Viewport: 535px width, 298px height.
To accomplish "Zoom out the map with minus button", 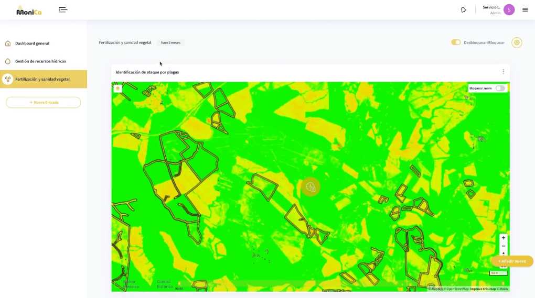I will pos(504,246).
